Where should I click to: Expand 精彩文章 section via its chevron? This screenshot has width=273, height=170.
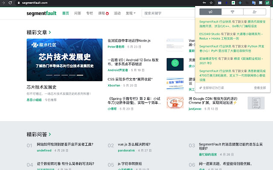tap(50, 32)
